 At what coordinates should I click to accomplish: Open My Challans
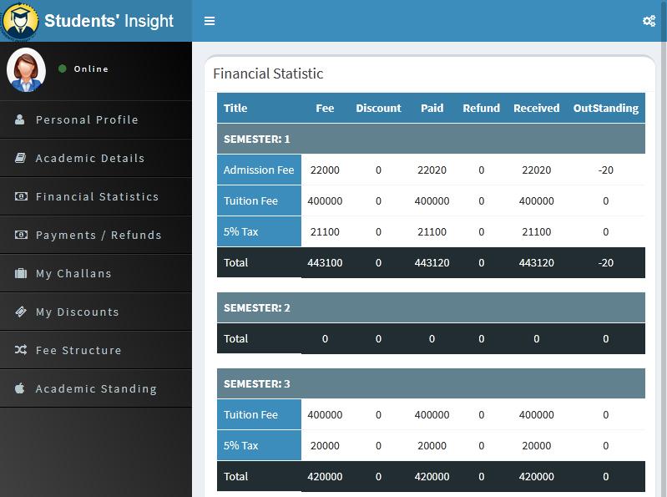96,273
